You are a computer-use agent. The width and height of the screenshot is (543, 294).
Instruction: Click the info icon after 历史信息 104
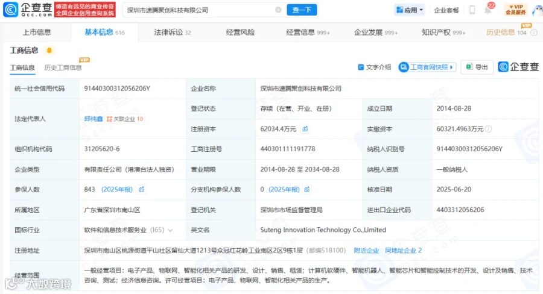coord(534,33)
